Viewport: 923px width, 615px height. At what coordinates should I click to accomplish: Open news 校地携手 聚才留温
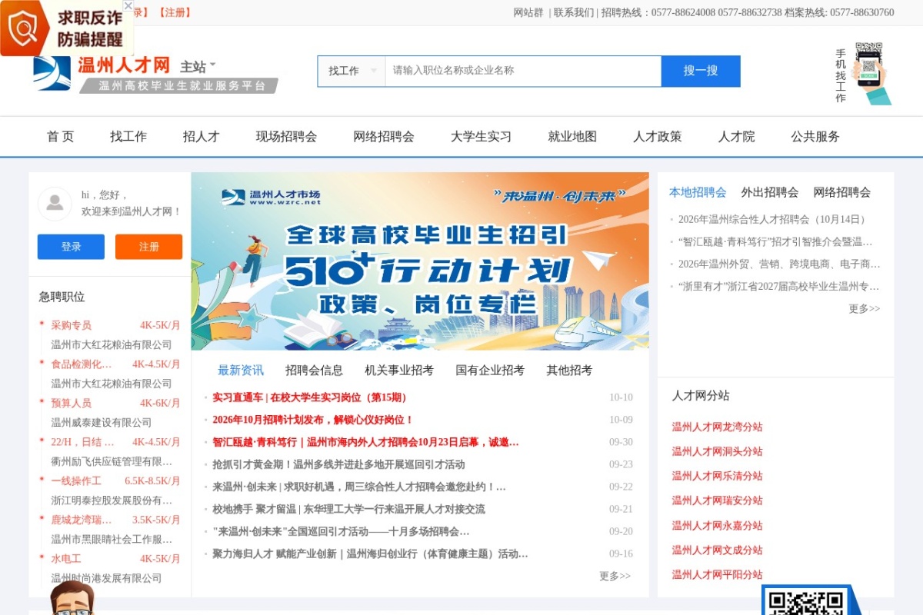tap(348, 509)
